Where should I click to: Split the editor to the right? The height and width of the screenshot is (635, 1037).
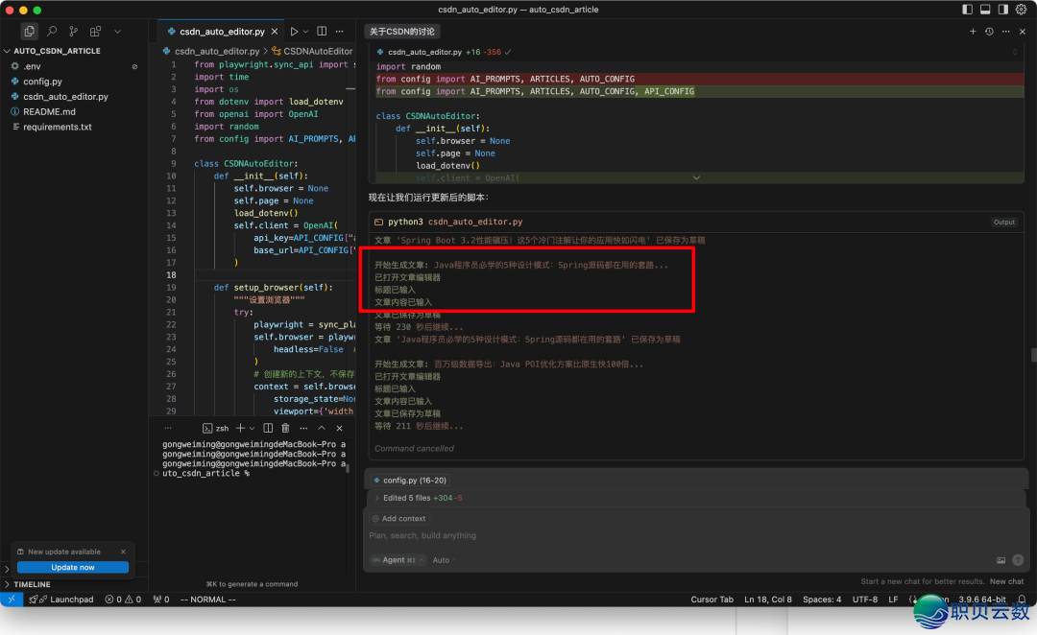322,32
